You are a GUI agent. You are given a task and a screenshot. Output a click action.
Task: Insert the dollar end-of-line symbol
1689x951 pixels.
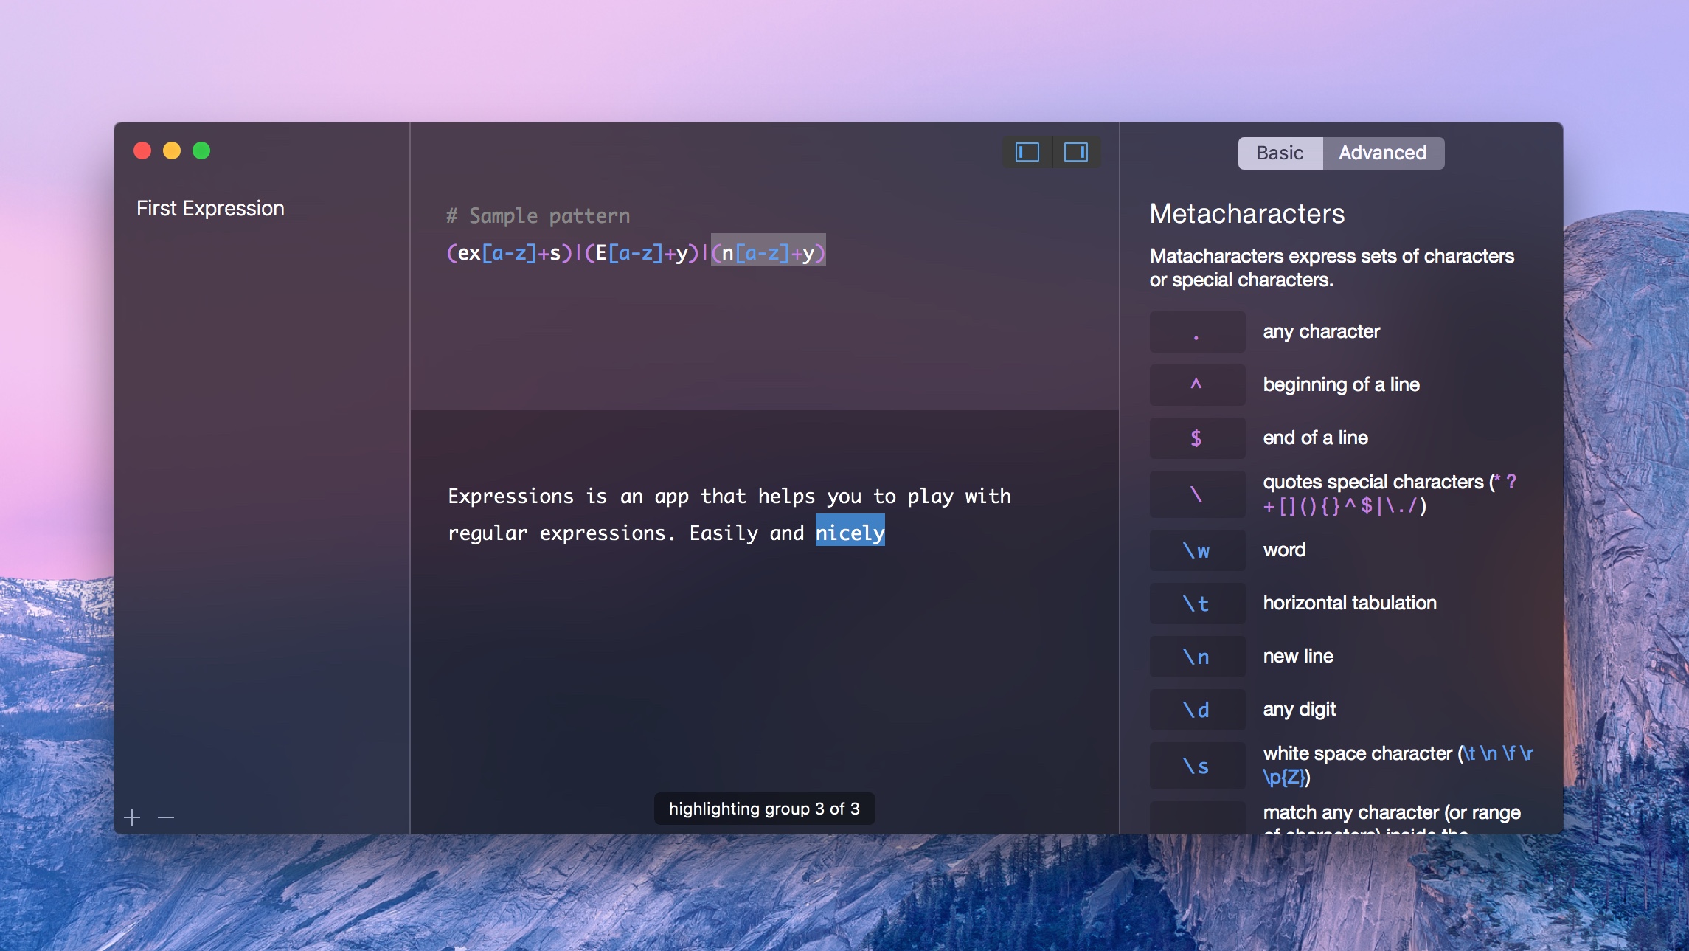click(x=1196, y=438)
